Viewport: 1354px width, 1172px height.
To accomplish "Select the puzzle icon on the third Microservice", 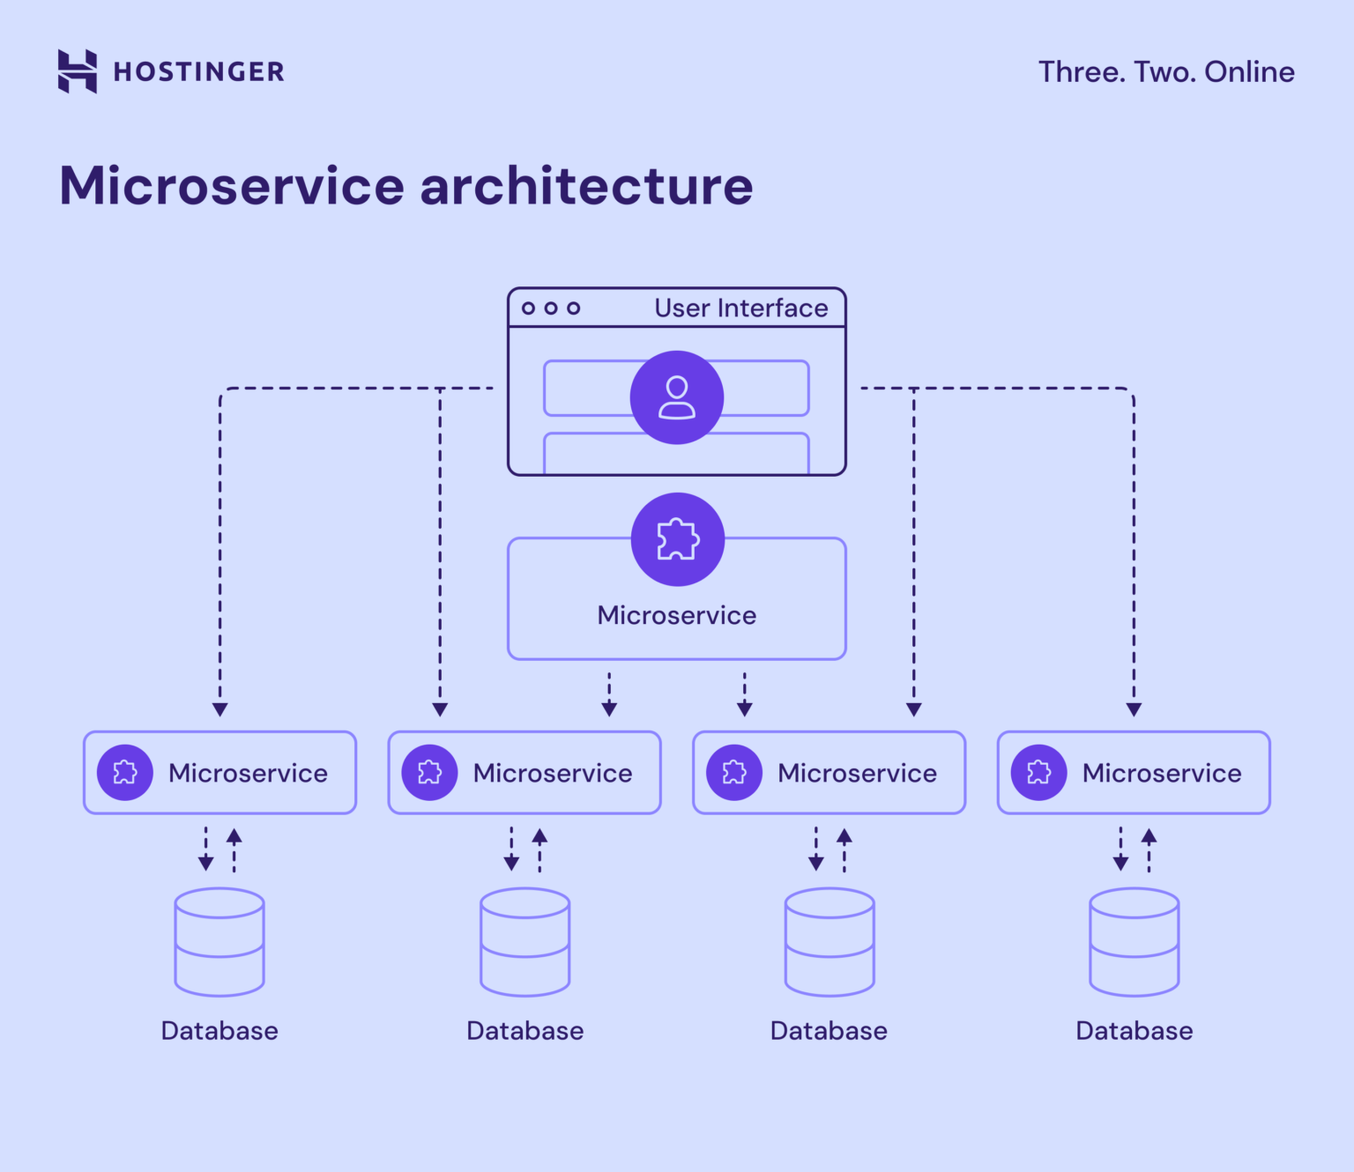I will pos(734,772).
